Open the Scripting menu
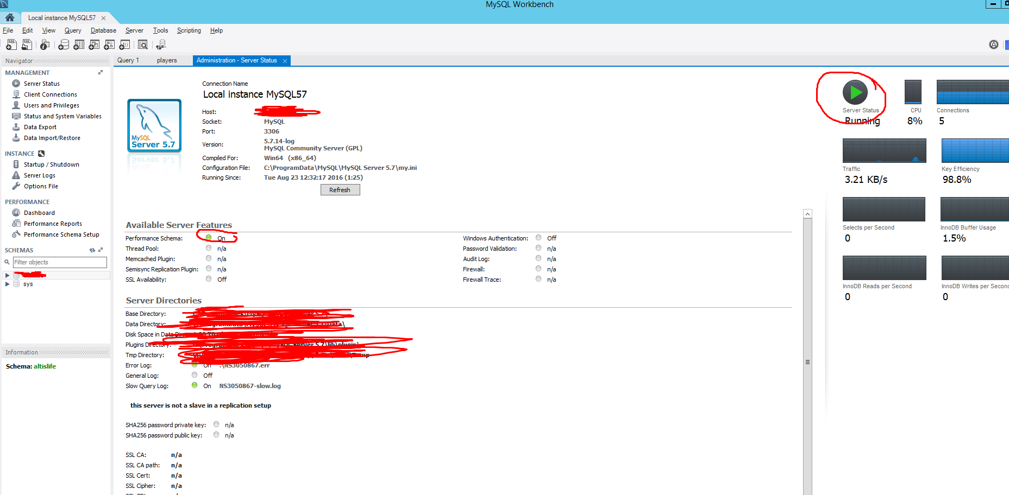 (x=189, y=30)
